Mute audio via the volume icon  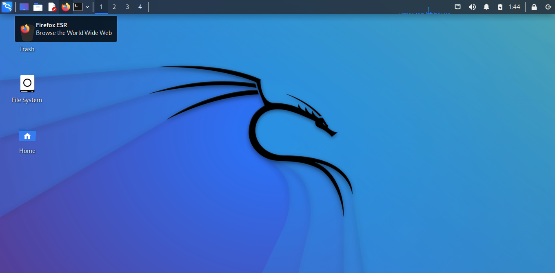coord(472,7)
